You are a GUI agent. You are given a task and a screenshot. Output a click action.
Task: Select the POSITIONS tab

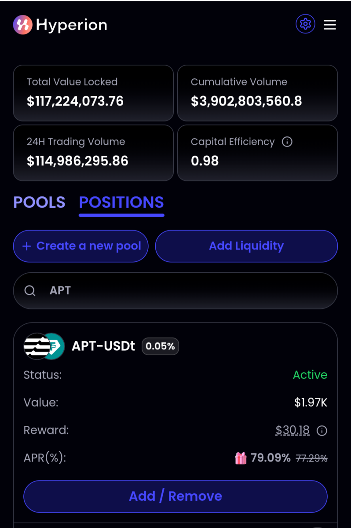coord(121,202)
